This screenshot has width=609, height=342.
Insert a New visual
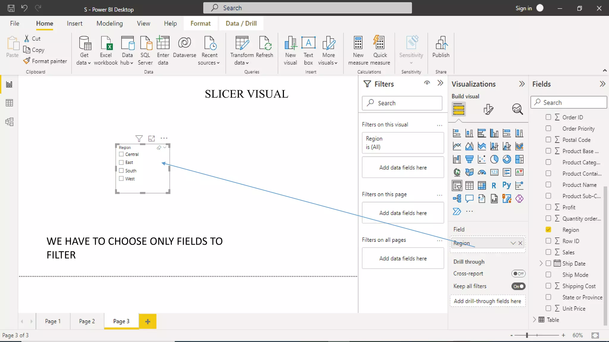[290, 50]
